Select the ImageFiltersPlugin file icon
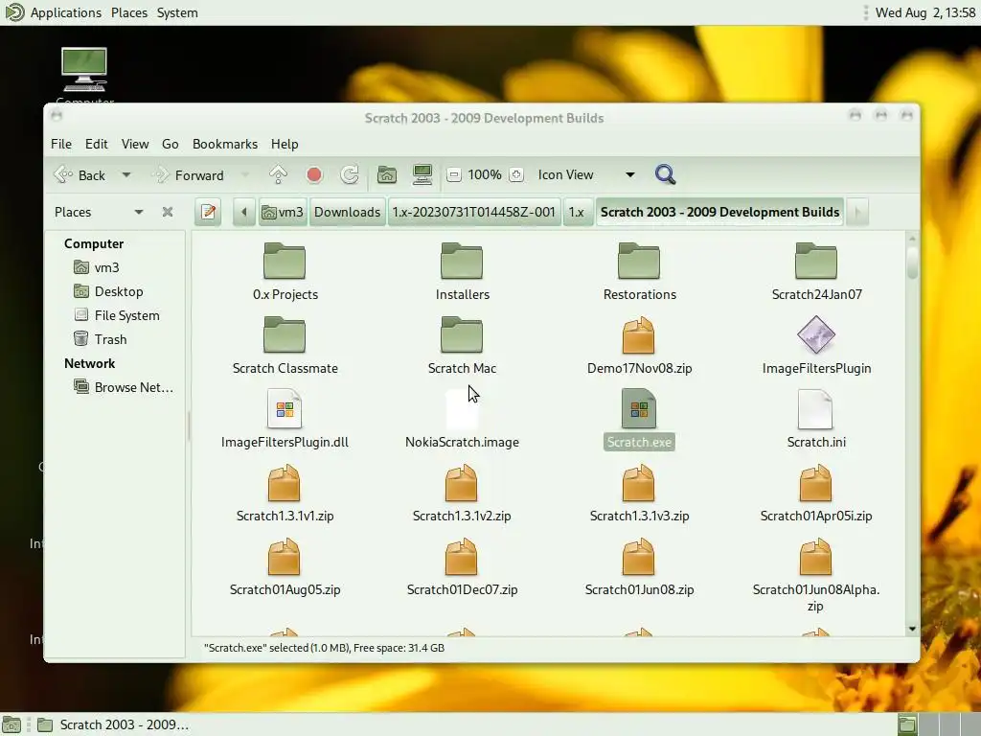 point(816,335)
